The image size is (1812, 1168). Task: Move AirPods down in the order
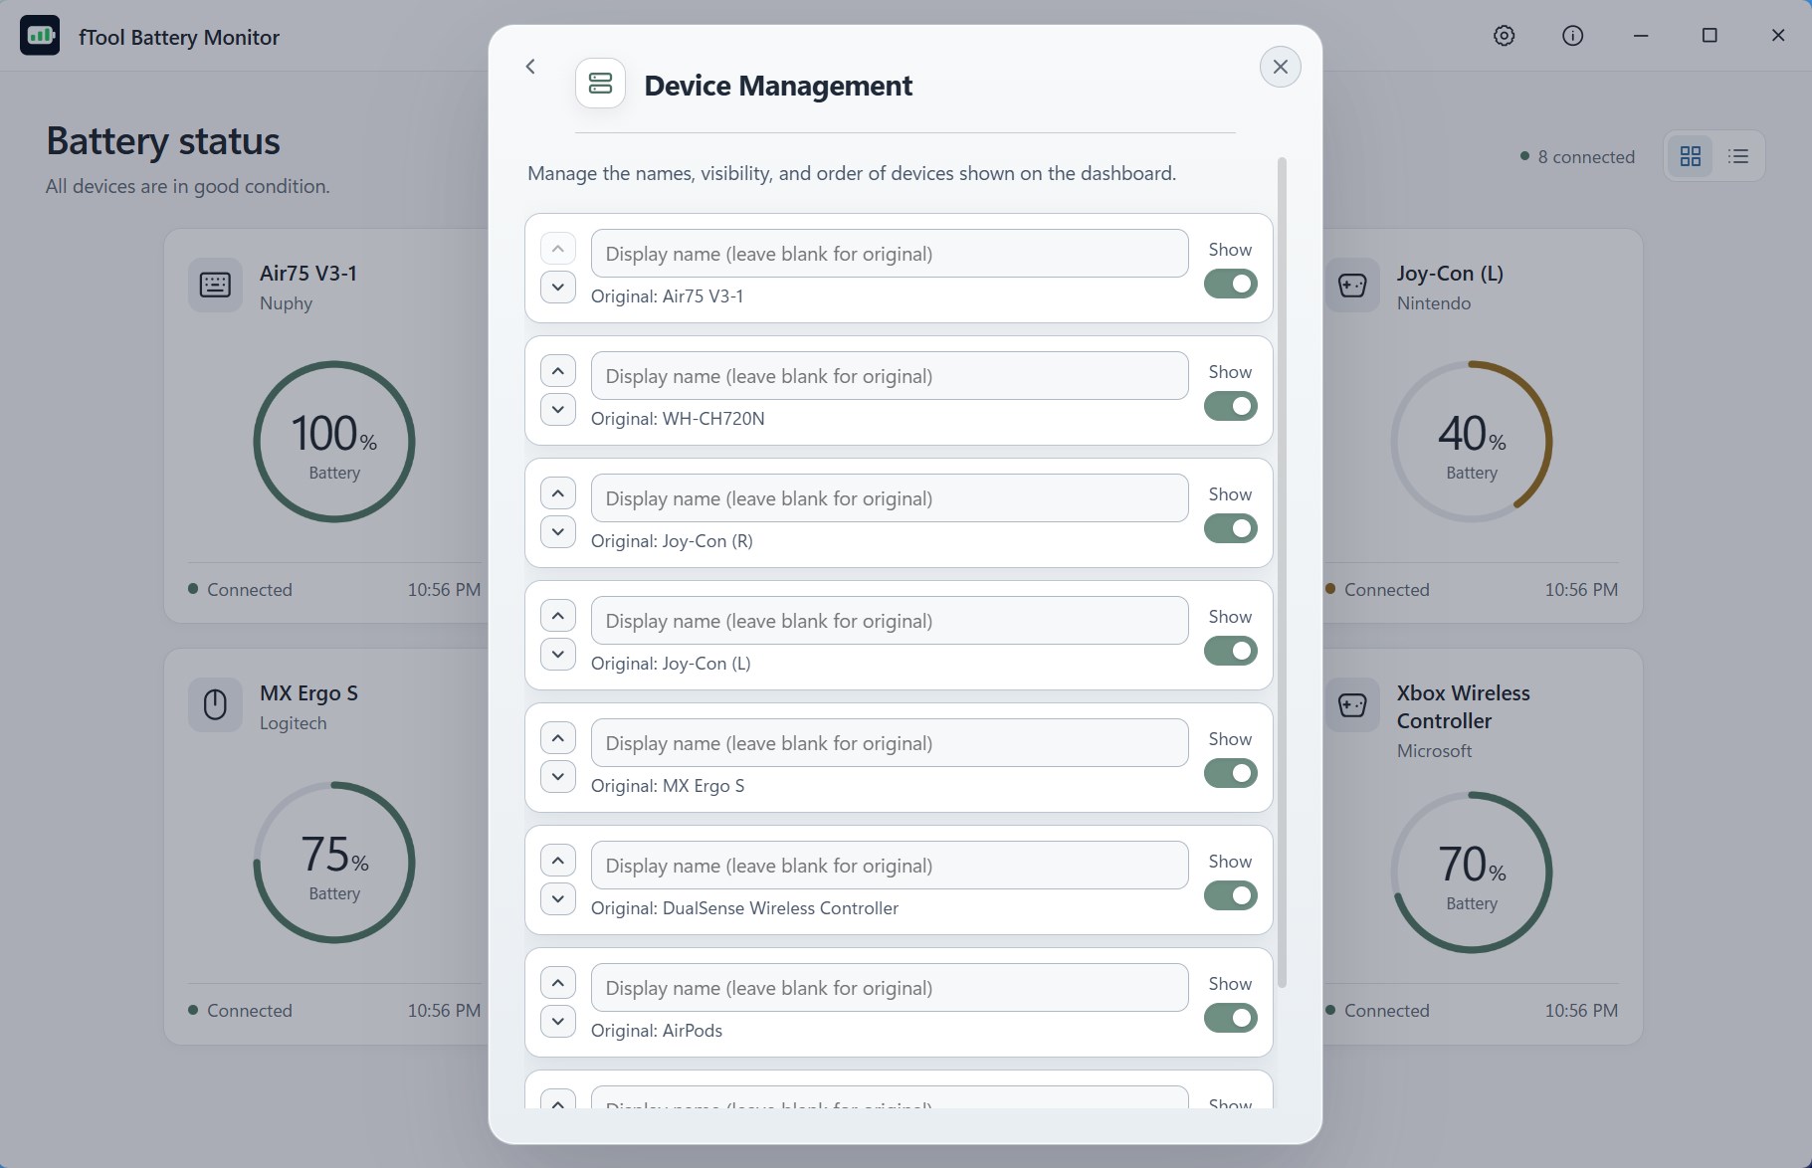(558, 1022)
